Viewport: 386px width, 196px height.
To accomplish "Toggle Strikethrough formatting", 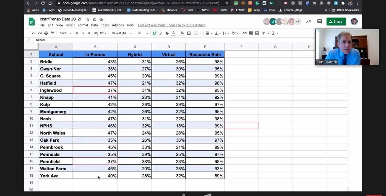I will point(167,33).
